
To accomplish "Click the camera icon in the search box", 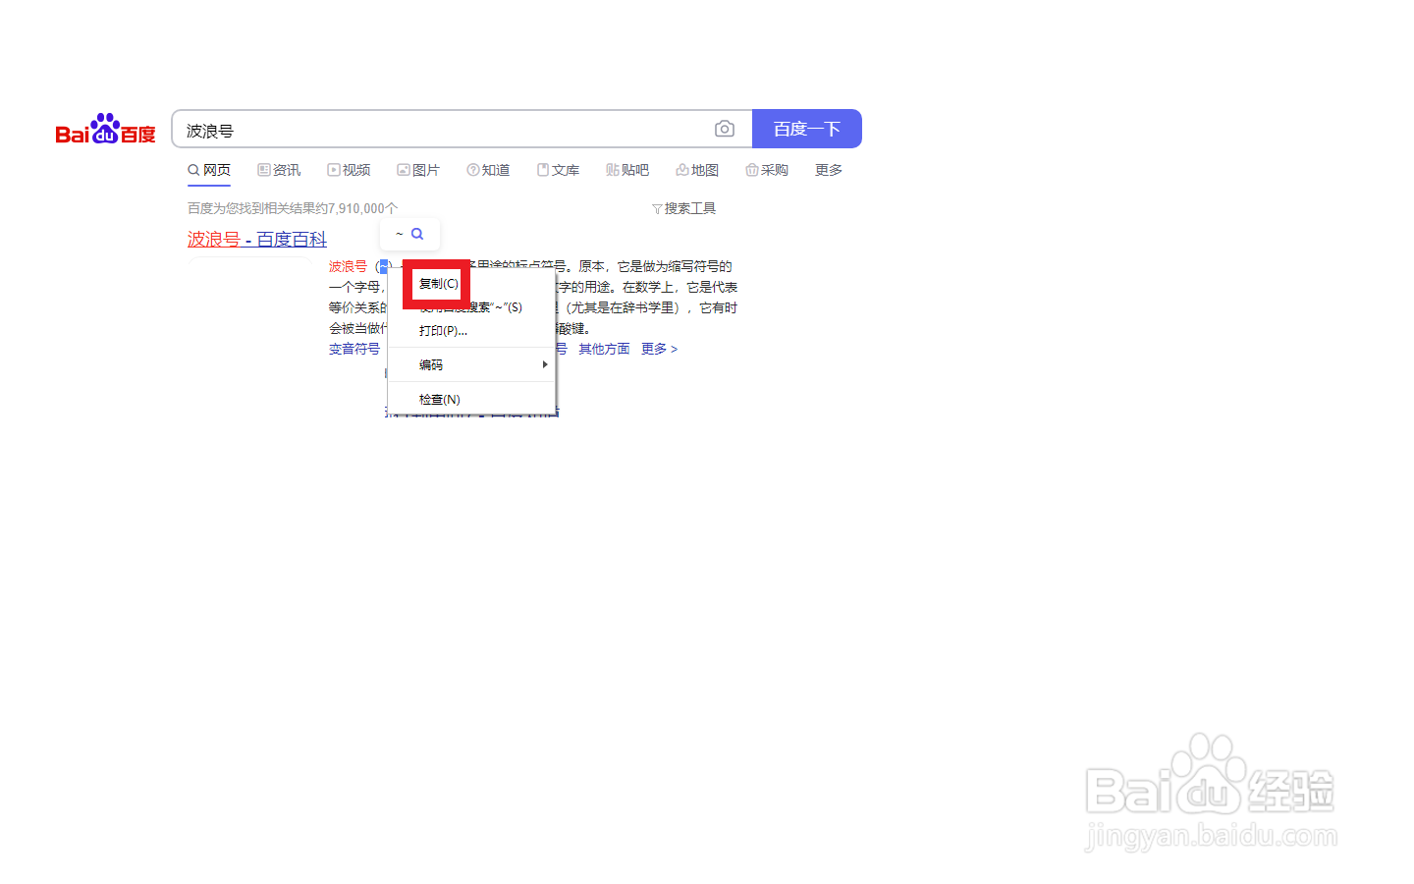I will pos(725,128).
